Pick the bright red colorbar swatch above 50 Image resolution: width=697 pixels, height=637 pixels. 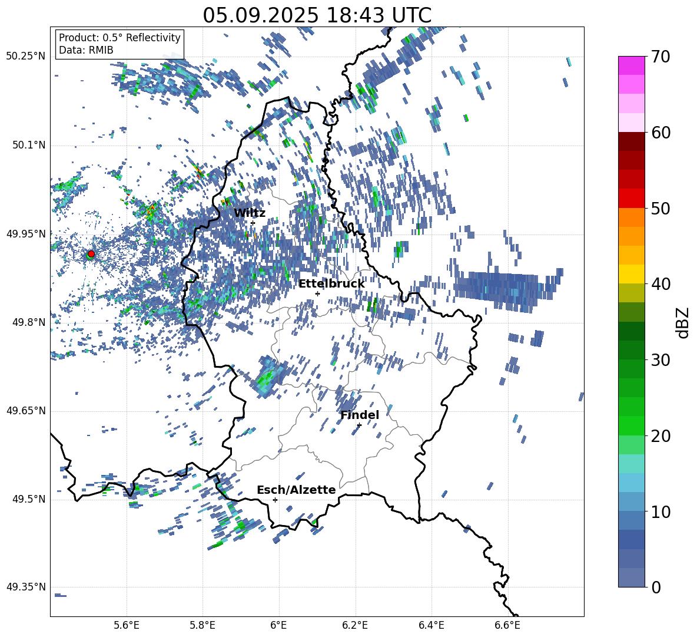631,198
